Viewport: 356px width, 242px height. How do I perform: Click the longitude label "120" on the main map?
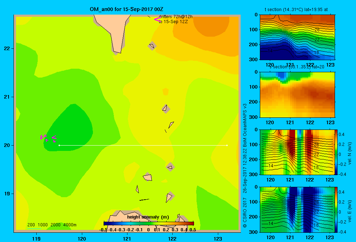coord(82,238)
